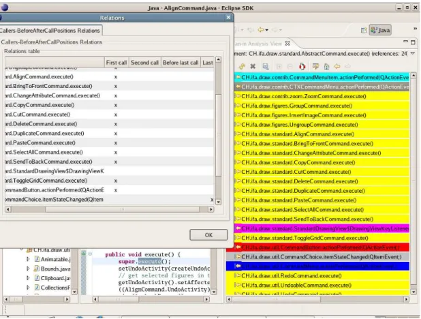Close the Fan-in Analysis View tab

287,43
